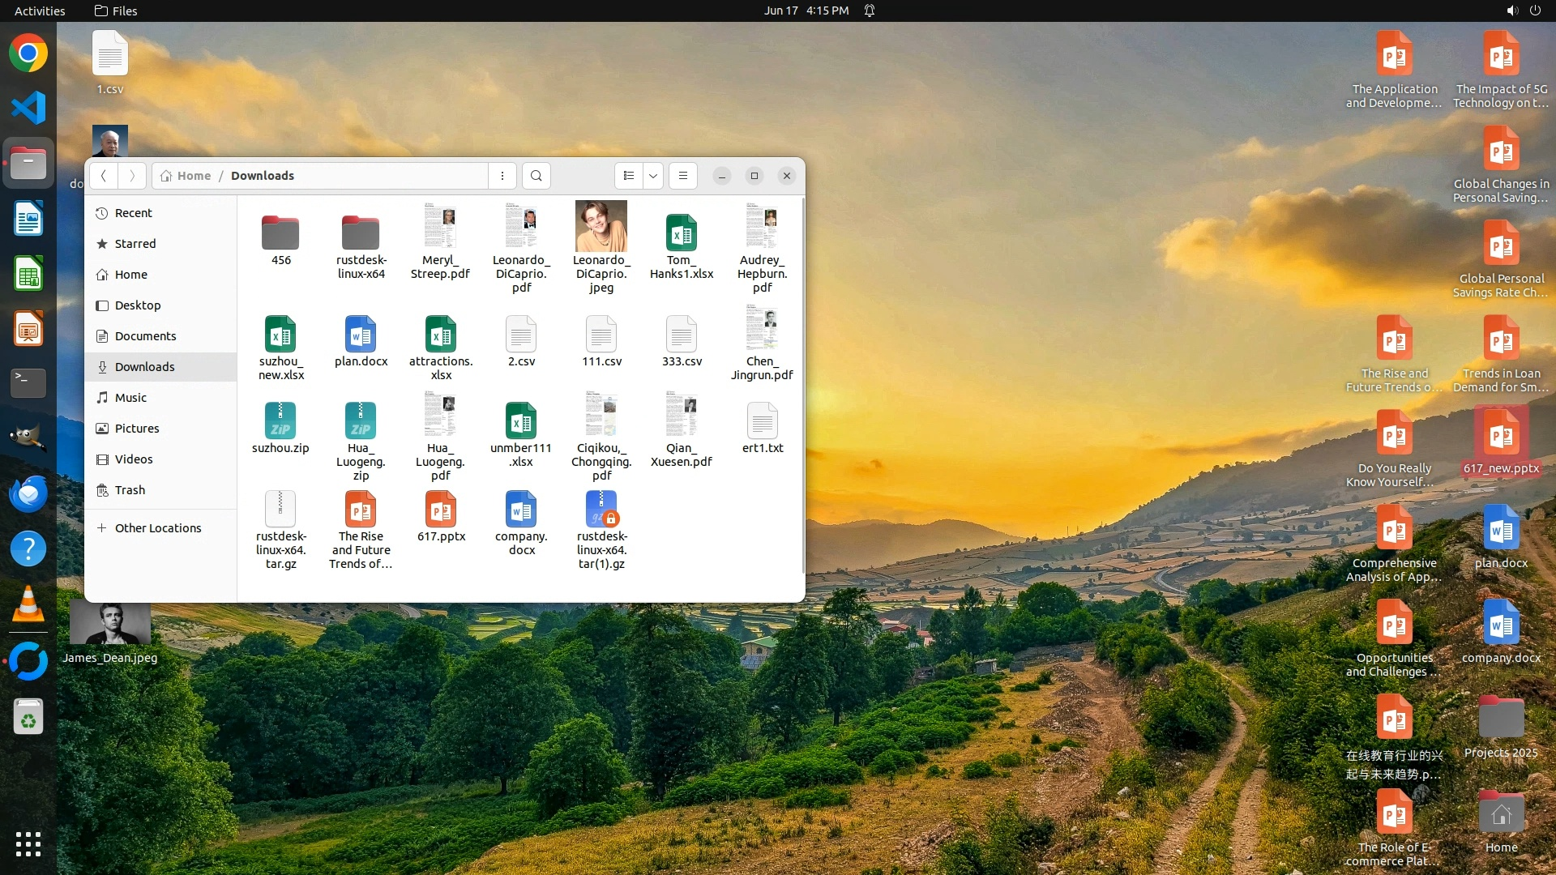This screenshot has width=1556, height=875.
Task: Go back with the left arrow button
Action: click(x=104, y=176)
